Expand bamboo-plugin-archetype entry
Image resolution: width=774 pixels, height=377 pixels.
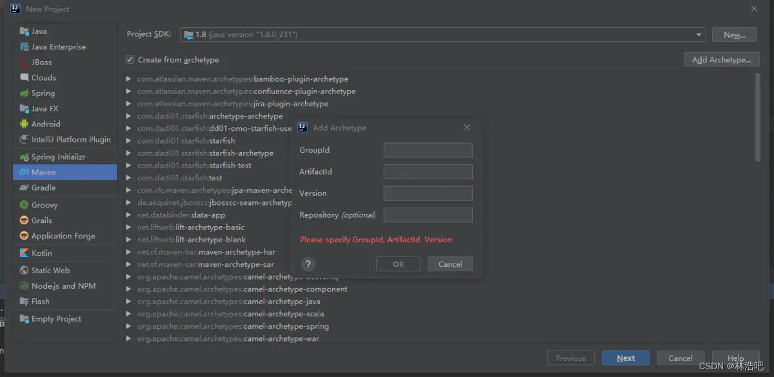(x=129, y=79)
